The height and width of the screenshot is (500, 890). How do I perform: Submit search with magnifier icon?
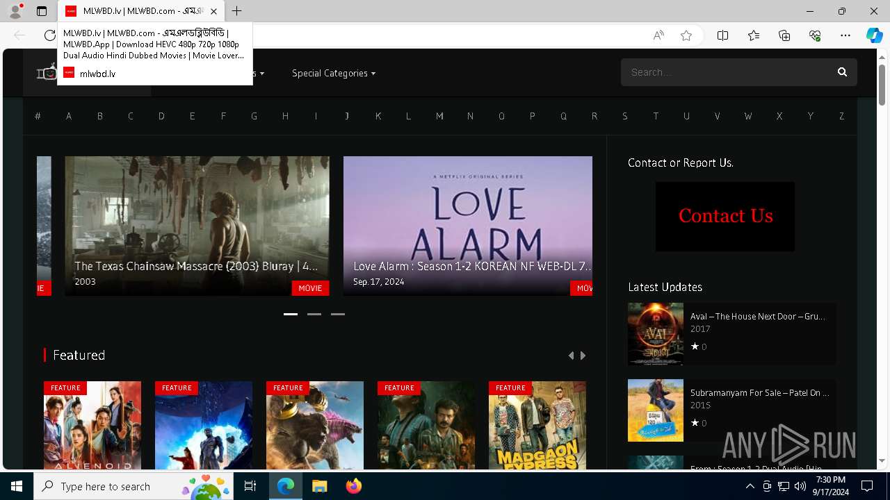[842, 72]
